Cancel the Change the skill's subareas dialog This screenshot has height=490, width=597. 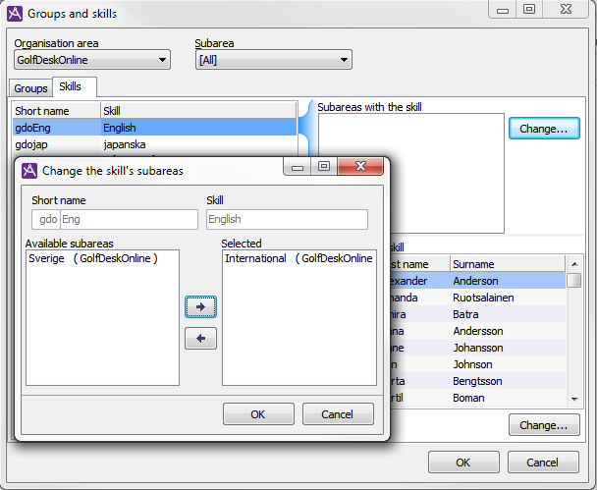pyautogui.click(x=337, y=414)
